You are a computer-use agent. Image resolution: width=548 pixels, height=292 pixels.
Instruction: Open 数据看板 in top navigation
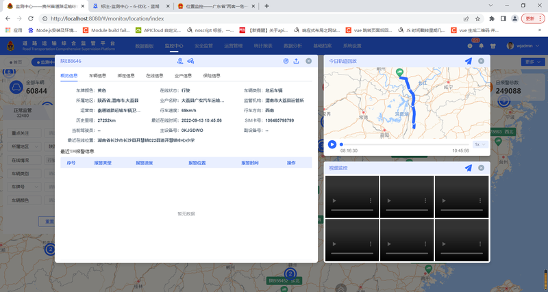pyautogui.click(x=145, y=46)
